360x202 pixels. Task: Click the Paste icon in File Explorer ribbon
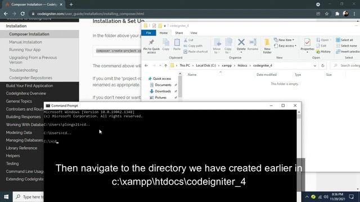(177, 43)
